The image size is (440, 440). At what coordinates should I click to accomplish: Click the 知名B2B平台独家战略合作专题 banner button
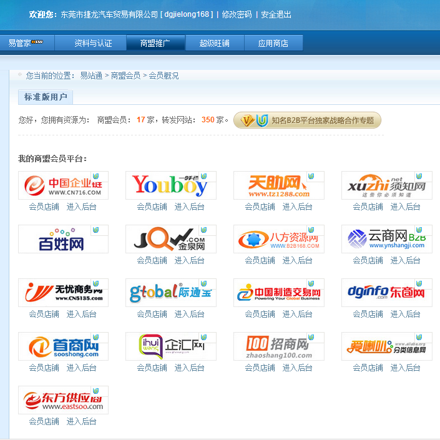coord(307,120)
